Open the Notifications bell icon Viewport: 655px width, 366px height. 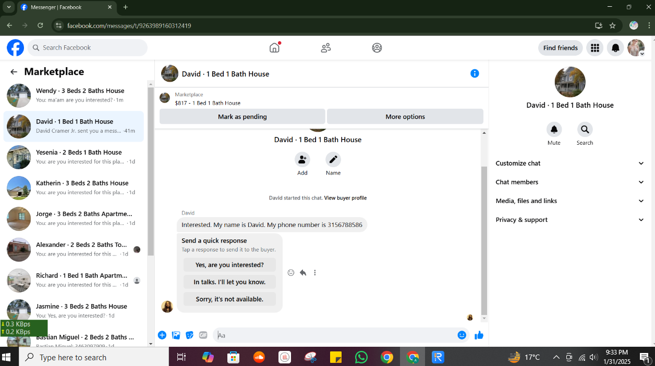tap(615, 48)
